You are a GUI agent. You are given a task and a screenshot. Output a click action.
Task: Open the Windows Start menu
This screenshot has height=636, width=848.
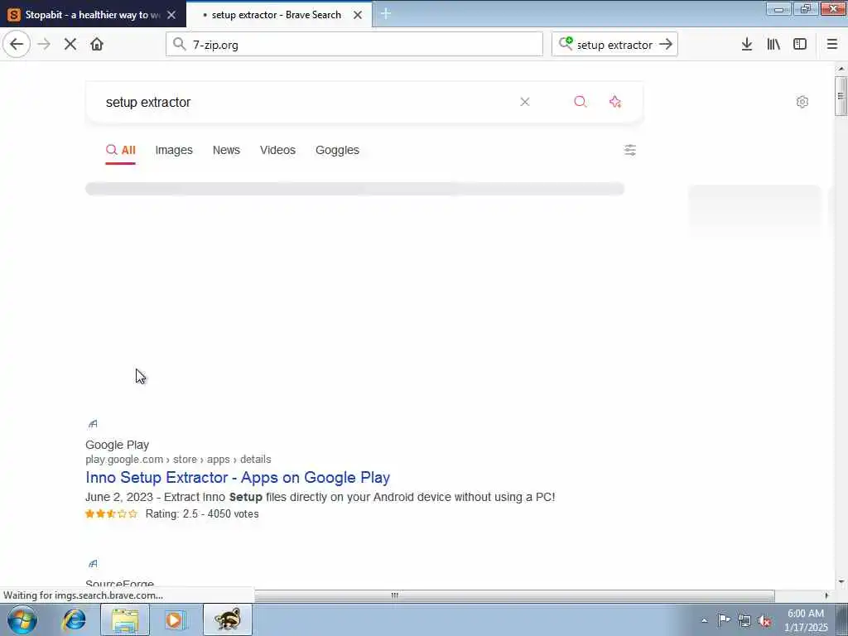(22, 619)
